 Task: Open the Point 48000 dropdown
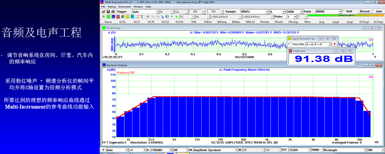[x=328, y=12]
